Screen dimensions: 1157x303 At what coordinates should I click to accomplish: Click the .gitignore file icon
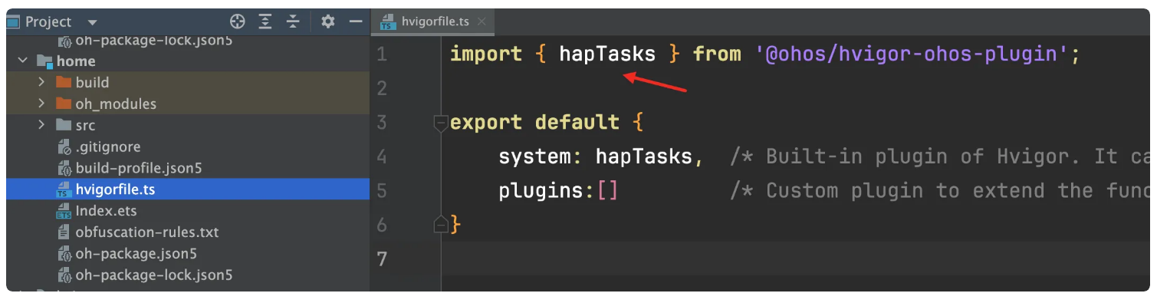click(64, 147)
